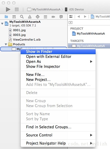
Task: Open the Issue navigator warning icon
Action: (x=30, y=17)
